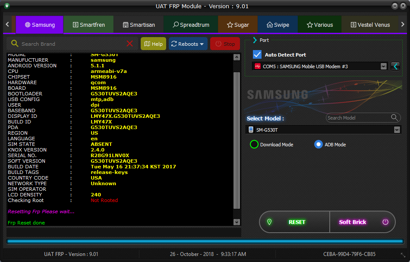Click the star icon on Various tab
410x262 pixels.
point(310,25)
